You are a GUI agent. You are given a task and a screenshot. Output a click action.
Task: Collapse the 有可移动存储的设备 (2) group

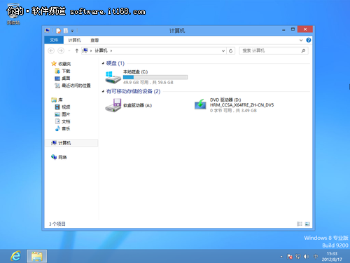pos(103,91)
